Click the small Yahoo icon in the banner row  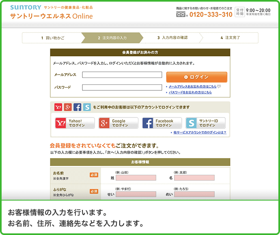point(58,107)
